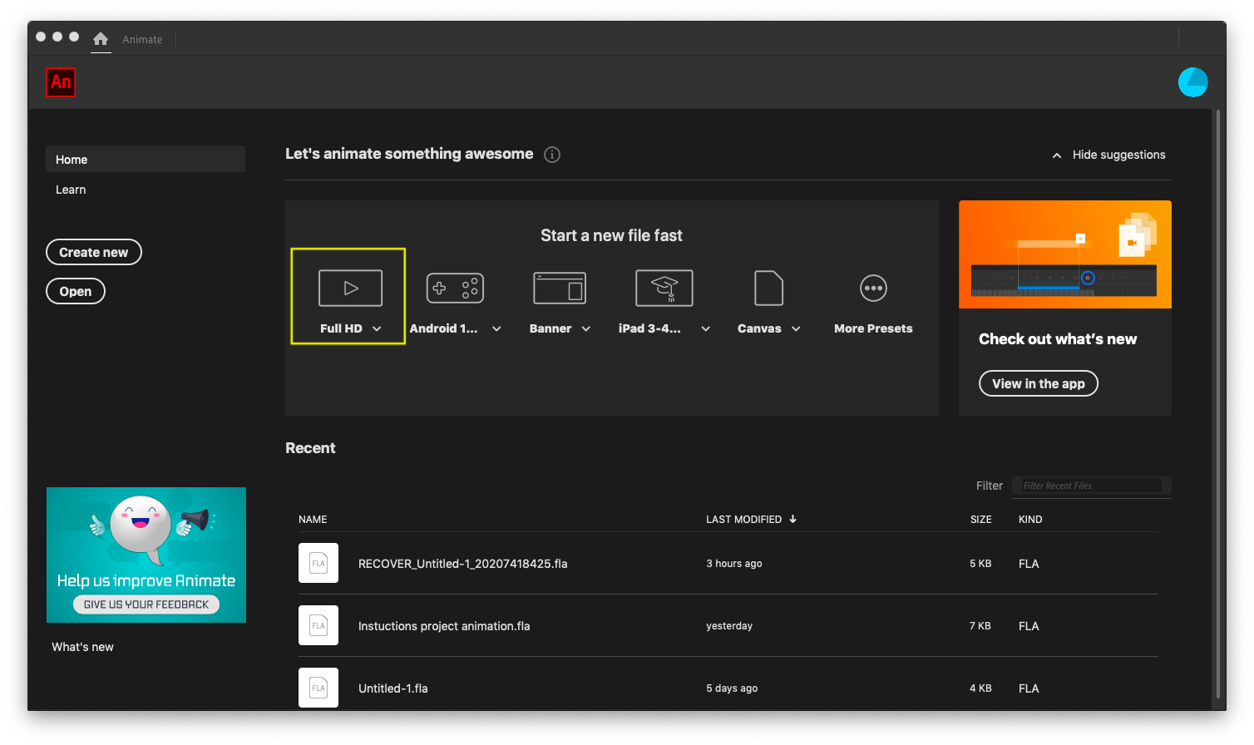Click the what's new promo thumbnail
This screenshot has width=1254, height=745.
tap(1065, 254)
